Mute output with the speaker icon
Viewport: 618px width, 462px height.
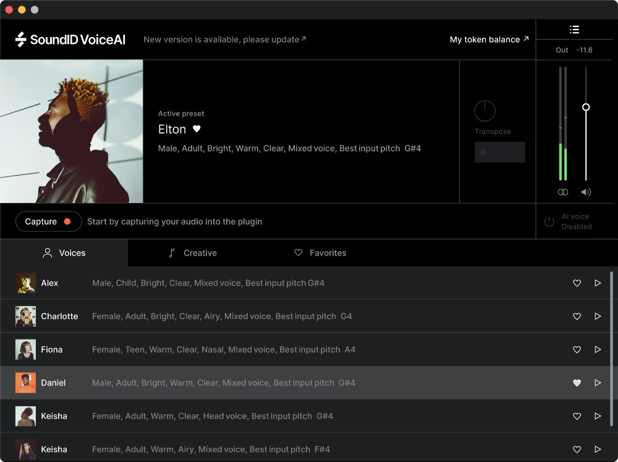pyautogui.click(x=586, y=192)
